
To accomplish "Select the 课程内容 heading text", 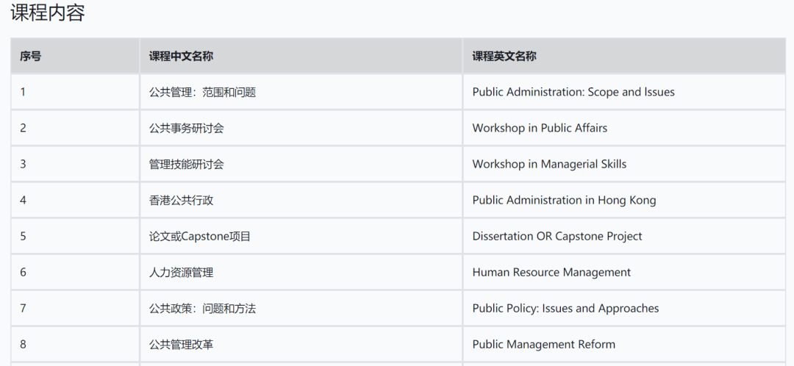I will point(48,13).
